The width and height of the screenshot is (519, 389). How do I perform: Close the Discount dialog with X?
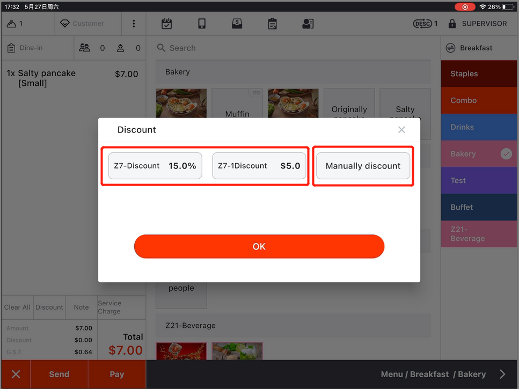[401, 130]
